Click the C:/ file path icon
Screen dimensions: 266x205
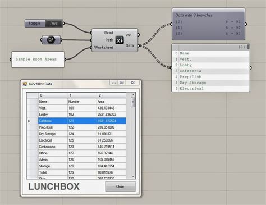[51, 40]
